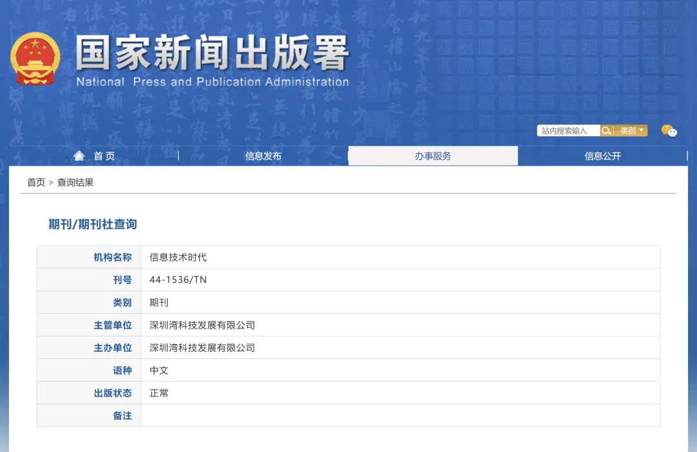Click the national emblem logo icon

(x=37, y=59)
